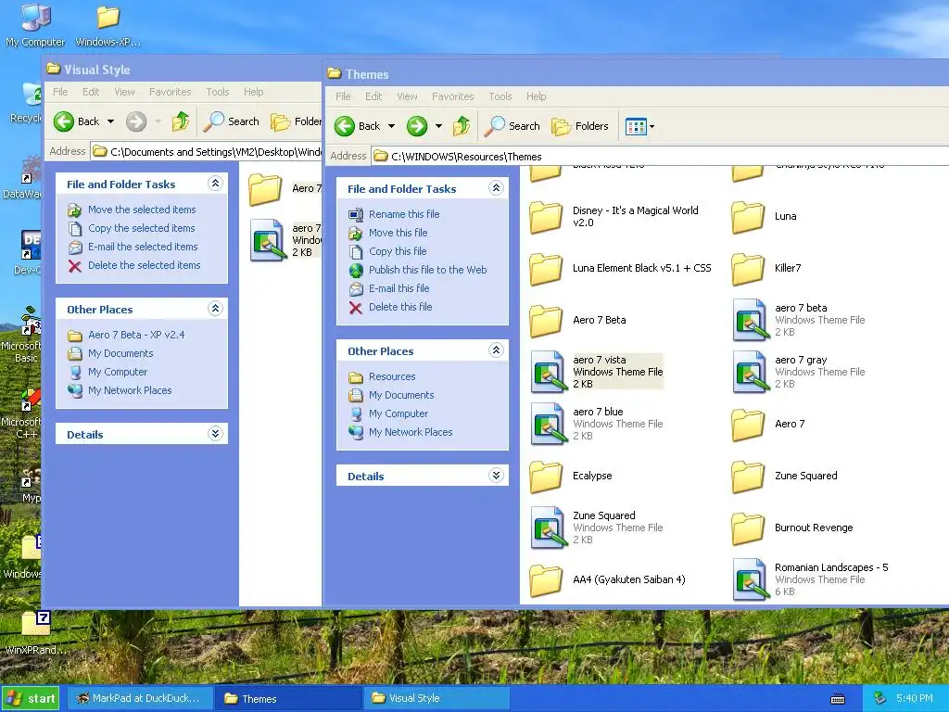
Task: Click Up folder icon in Themes window
Action: 462,126
